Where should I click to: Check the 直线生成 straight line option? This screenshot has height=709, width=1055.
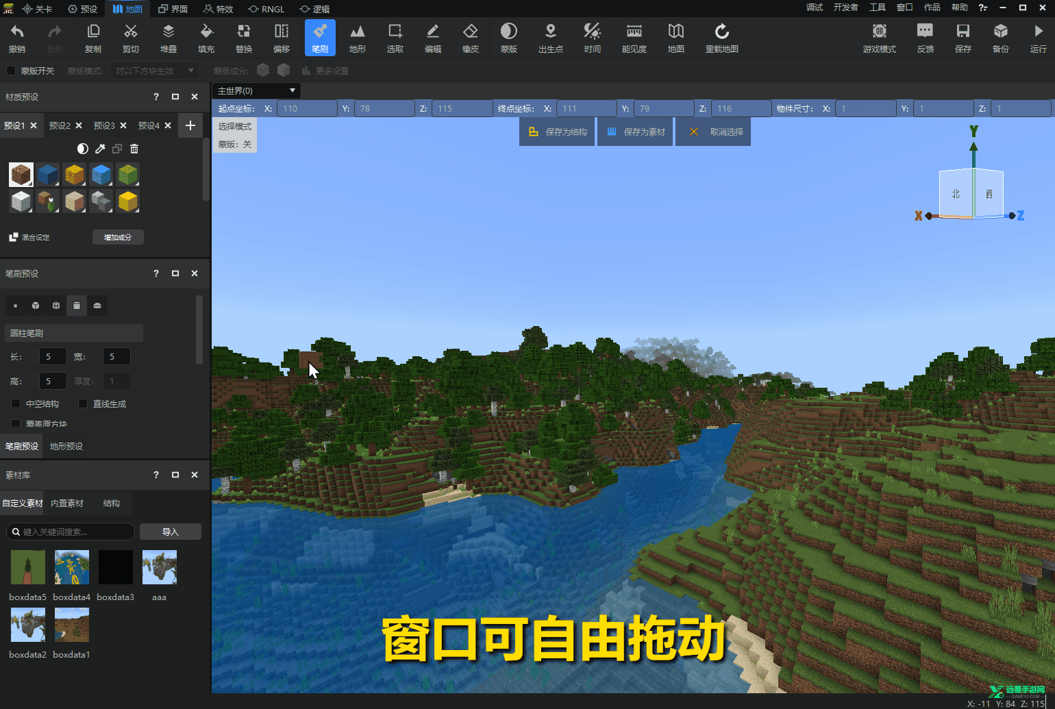point(83,403)
